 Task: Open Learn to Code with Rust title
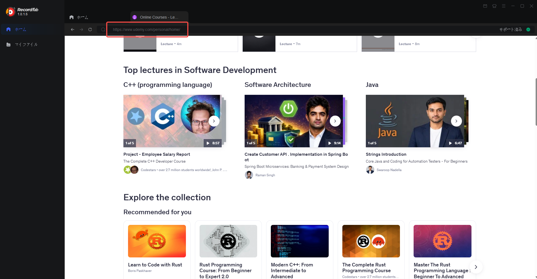[x=155, y=265]
